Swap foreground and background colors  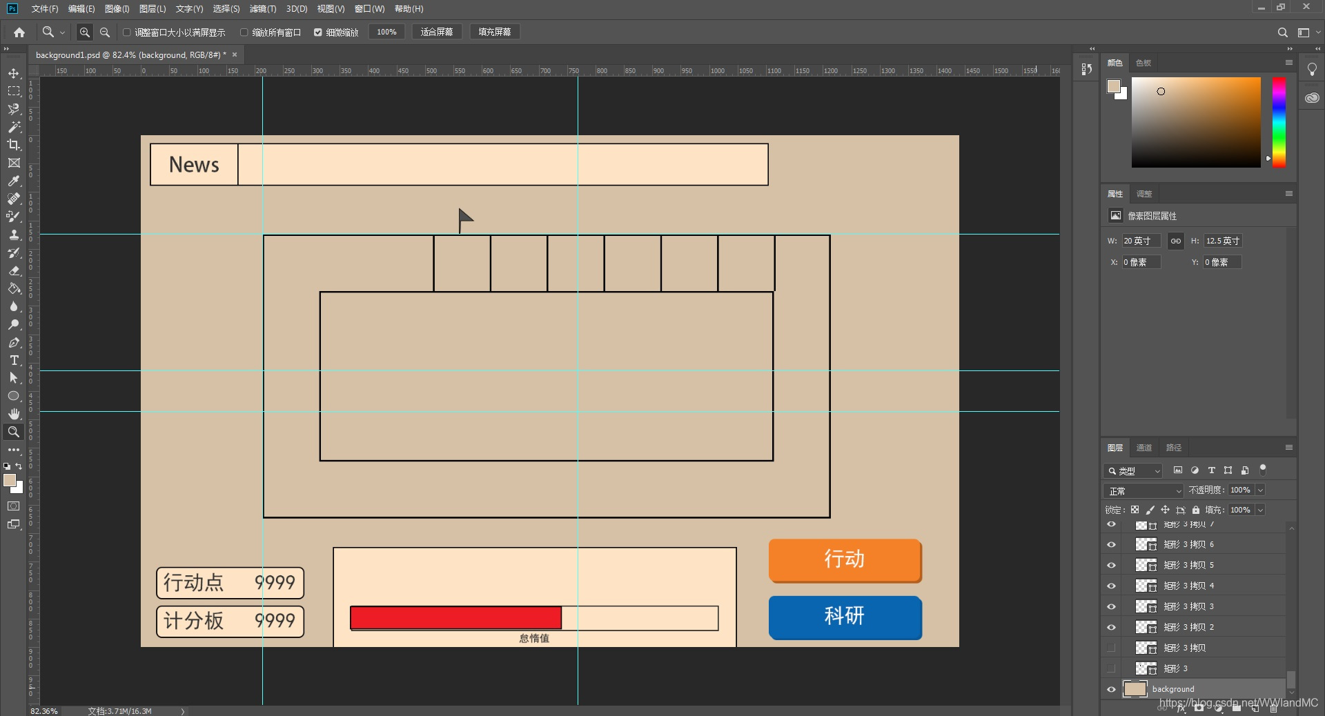pyautogui.click(x=19, y=466)
